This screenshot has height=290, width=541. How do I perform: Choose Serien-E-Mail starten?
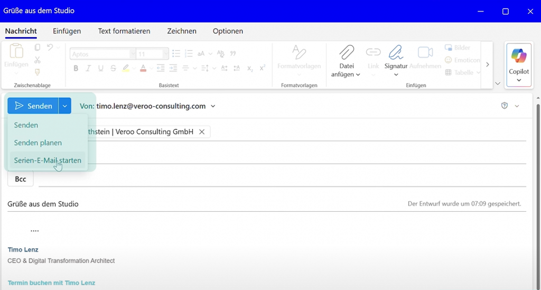coord(47,161)
